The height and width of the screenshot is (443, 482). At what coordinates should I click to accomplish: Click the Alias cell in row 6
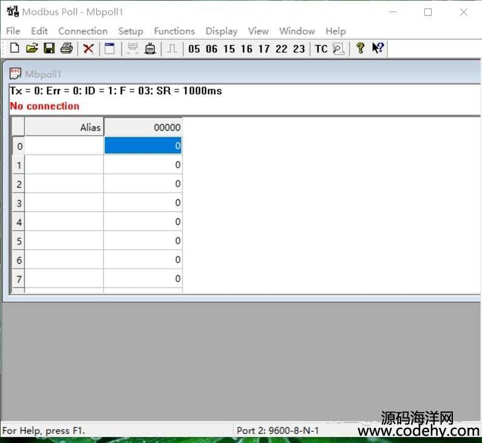[x=64, y=259]
